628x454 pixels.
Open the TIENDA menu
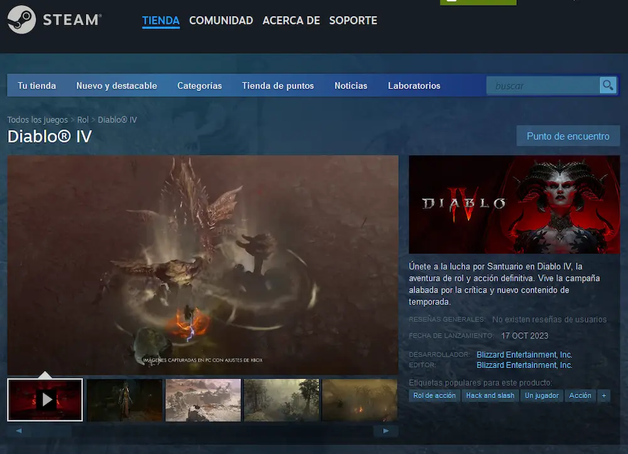tap(161, 21)
